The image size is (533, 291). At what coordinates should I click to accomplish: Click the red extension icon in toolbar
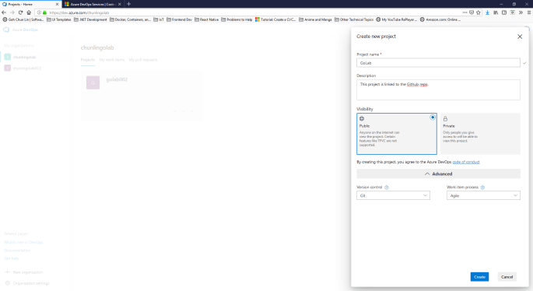512,12
